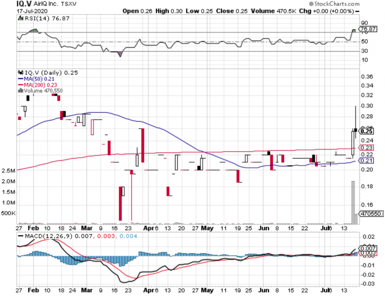Image resolution: width=385 pixels, height=297 pixels.
Task: Click the Feb label on price axis
Action: point(33,228)
